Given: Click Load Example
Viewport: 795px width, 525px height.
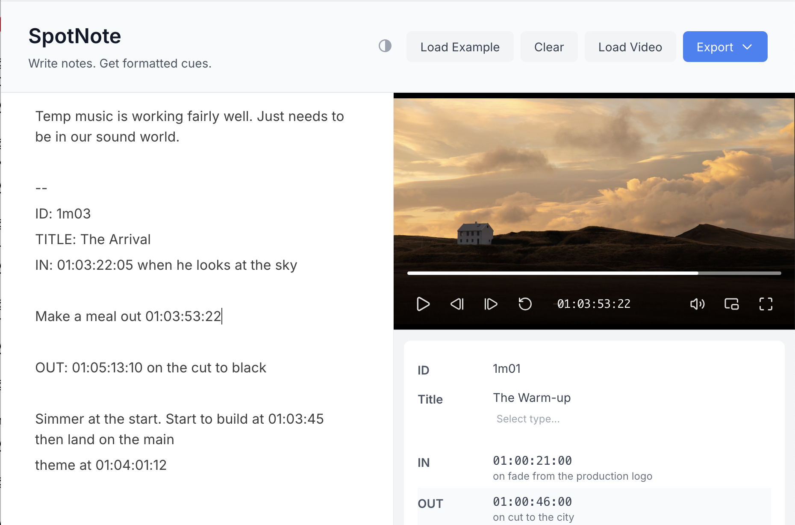Looking at the screenshot, I should tap(460, 47).
